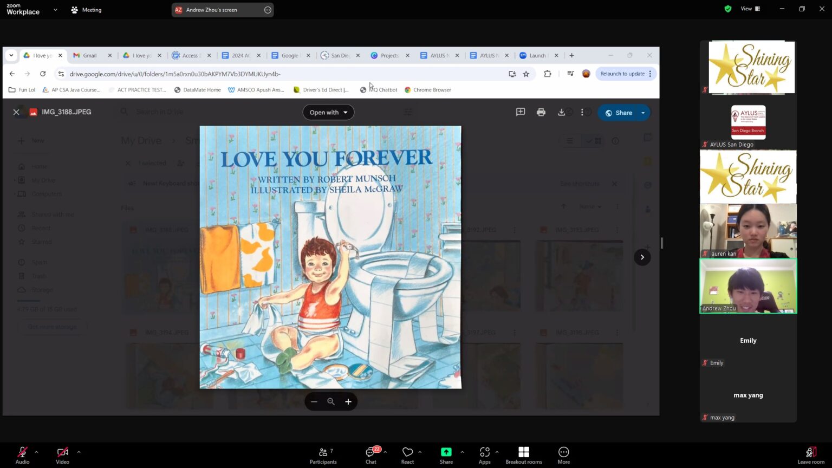Expand Zoom share options arrow
Image resolution: width=832 pixels, height=468 pixels.
(462, 452)
